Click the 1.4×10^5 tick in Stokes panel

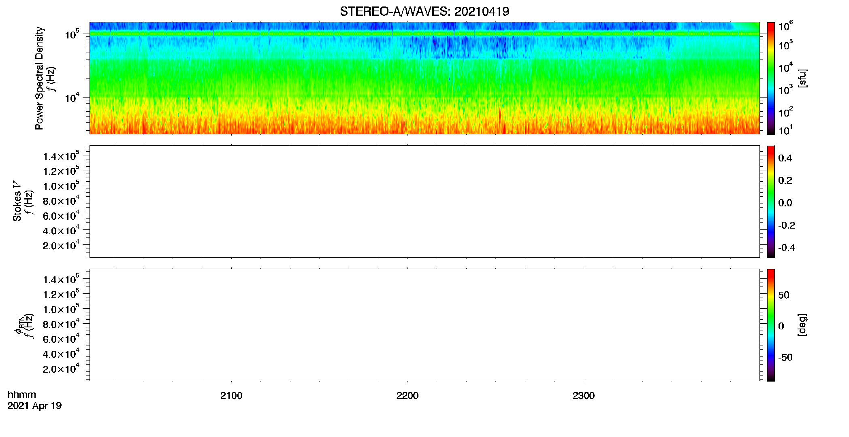pyautogui.click(x=61, y=156)
